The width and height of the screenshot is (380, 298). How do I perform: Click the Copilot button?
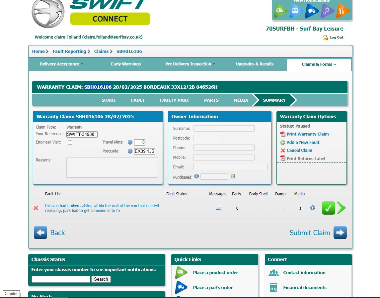[11, 294]
